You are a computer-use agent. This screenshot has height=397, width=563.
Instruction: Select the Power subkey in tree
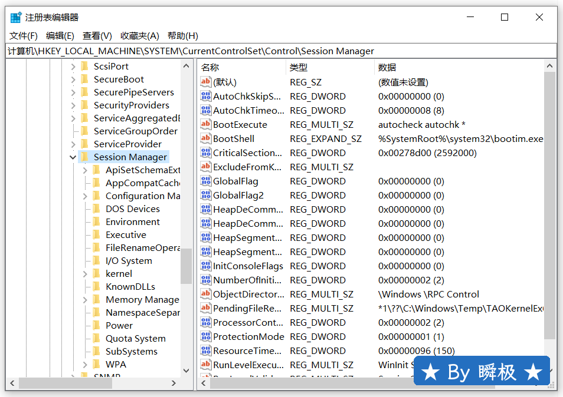119,326
